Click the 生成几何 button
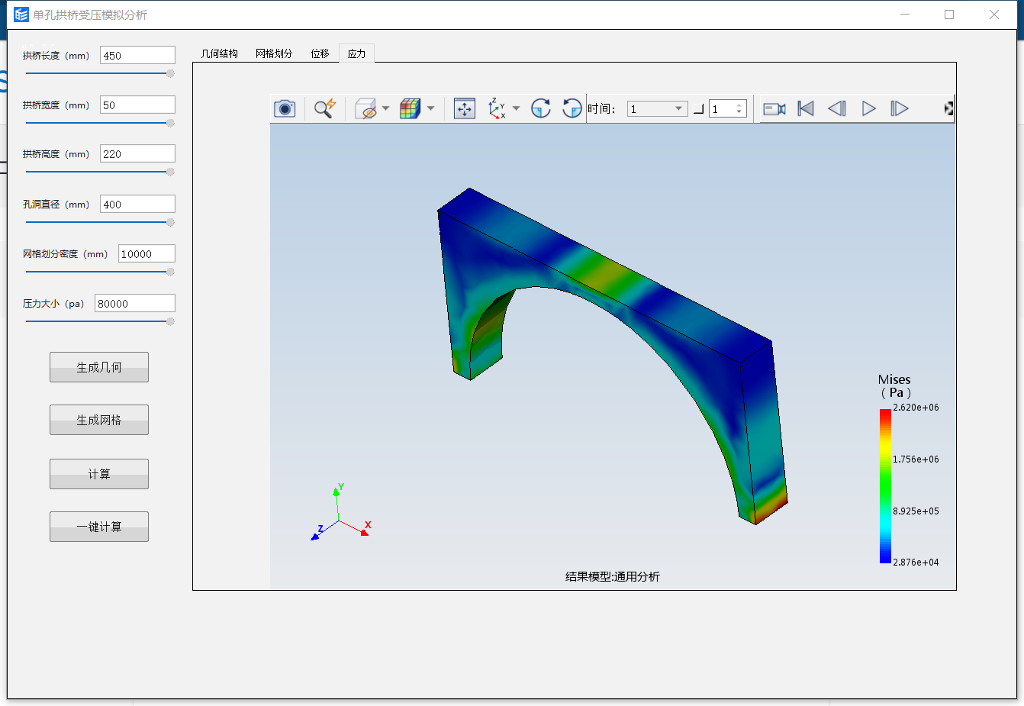Image resolution: width=1024 pixels, height=706 pixels. click(99, 367)
